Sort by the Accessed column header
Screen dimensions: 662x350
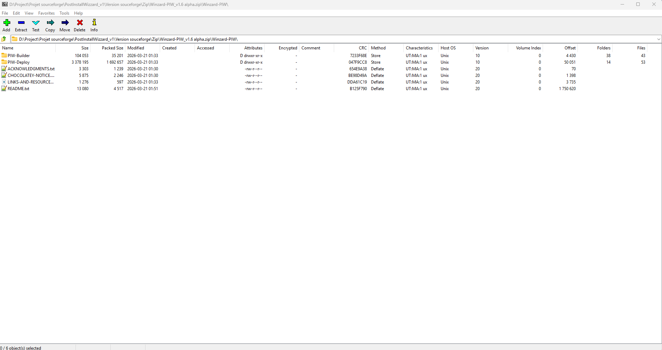(x=212, y=48)
